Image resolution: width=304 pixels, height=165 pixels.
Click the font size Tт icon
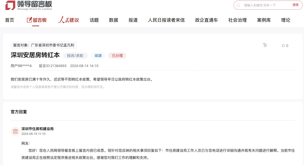pos(265,45)
